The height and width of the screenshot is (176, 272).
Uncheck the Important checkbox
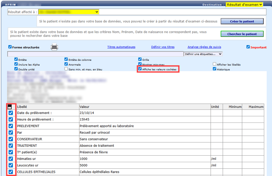pyautogui.click(x=248, y=47)
